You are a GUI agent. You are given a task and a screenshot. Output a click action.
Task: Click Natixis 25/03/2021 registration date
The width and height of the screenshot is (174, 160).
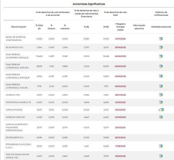point(120,127)
